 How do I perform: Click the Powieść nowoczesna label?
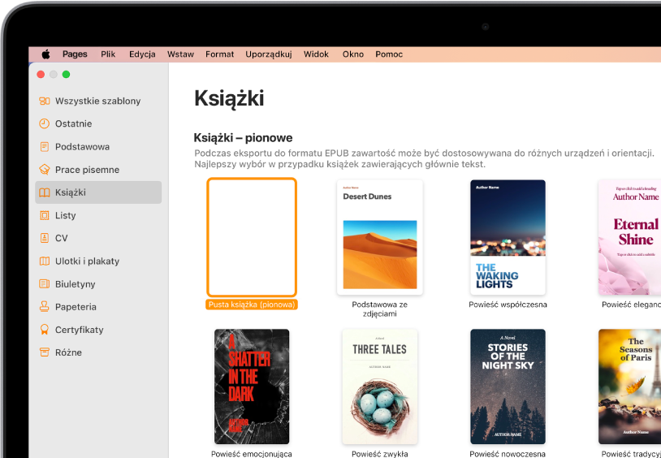coord(508,454)
